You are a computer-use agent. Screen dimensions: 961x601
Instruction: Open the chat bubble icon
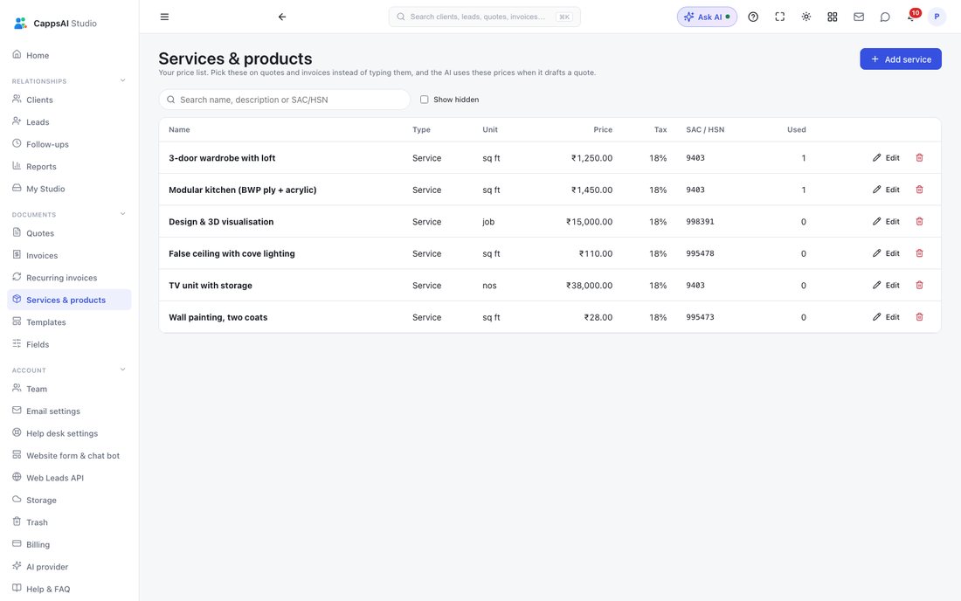[x=885, y=17]
